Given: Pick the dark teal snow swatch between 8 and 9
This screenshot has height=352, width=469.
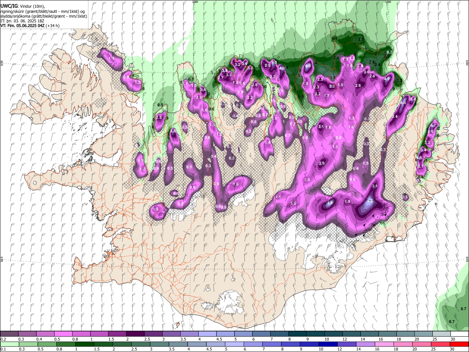Looking at the screenshot, I should point(298,334).
